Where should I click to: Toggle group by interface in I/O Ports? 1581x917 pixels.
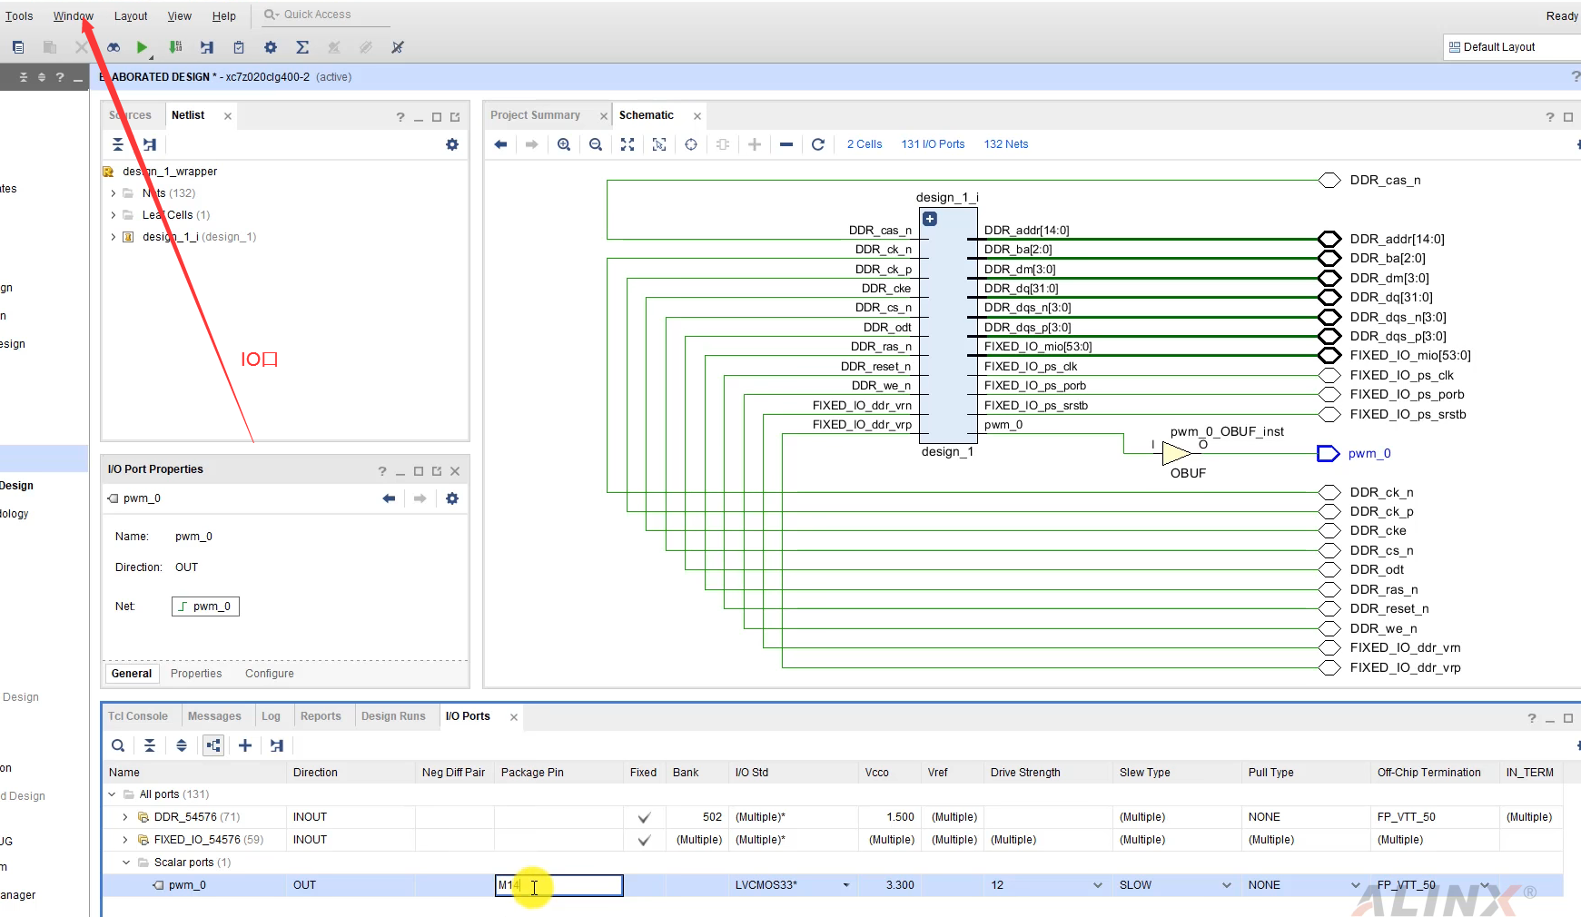pyautogui.click(x=213, y=745)
